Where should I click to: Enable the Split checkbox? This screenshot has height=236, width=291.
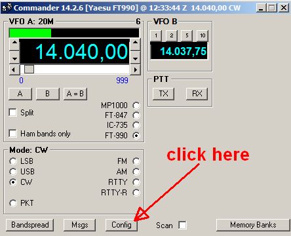[12, 113]
